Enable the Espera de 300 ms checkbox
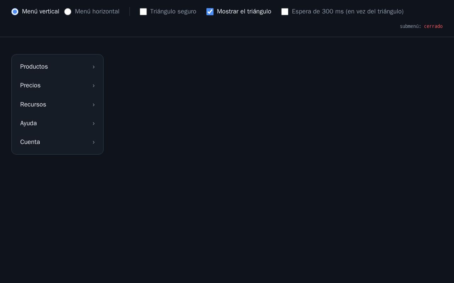Image resolution: width=454 pixels, height=283 pixels. (285, 12)
